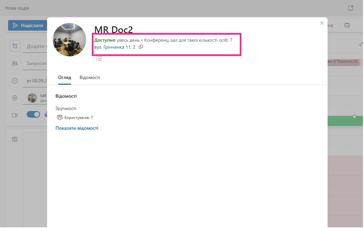Click the Зручності label
This screenshot has height=228, width=364.
(66, 108)
